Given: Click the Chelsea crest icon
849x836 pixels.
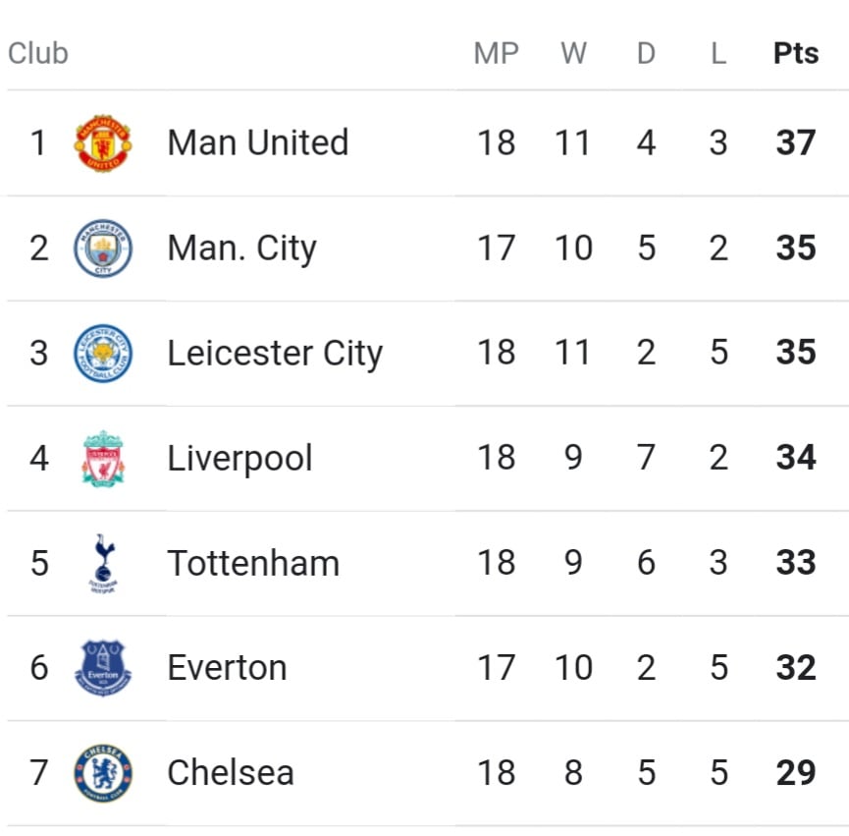Looking at the screenshot, I should coord(103,773).
